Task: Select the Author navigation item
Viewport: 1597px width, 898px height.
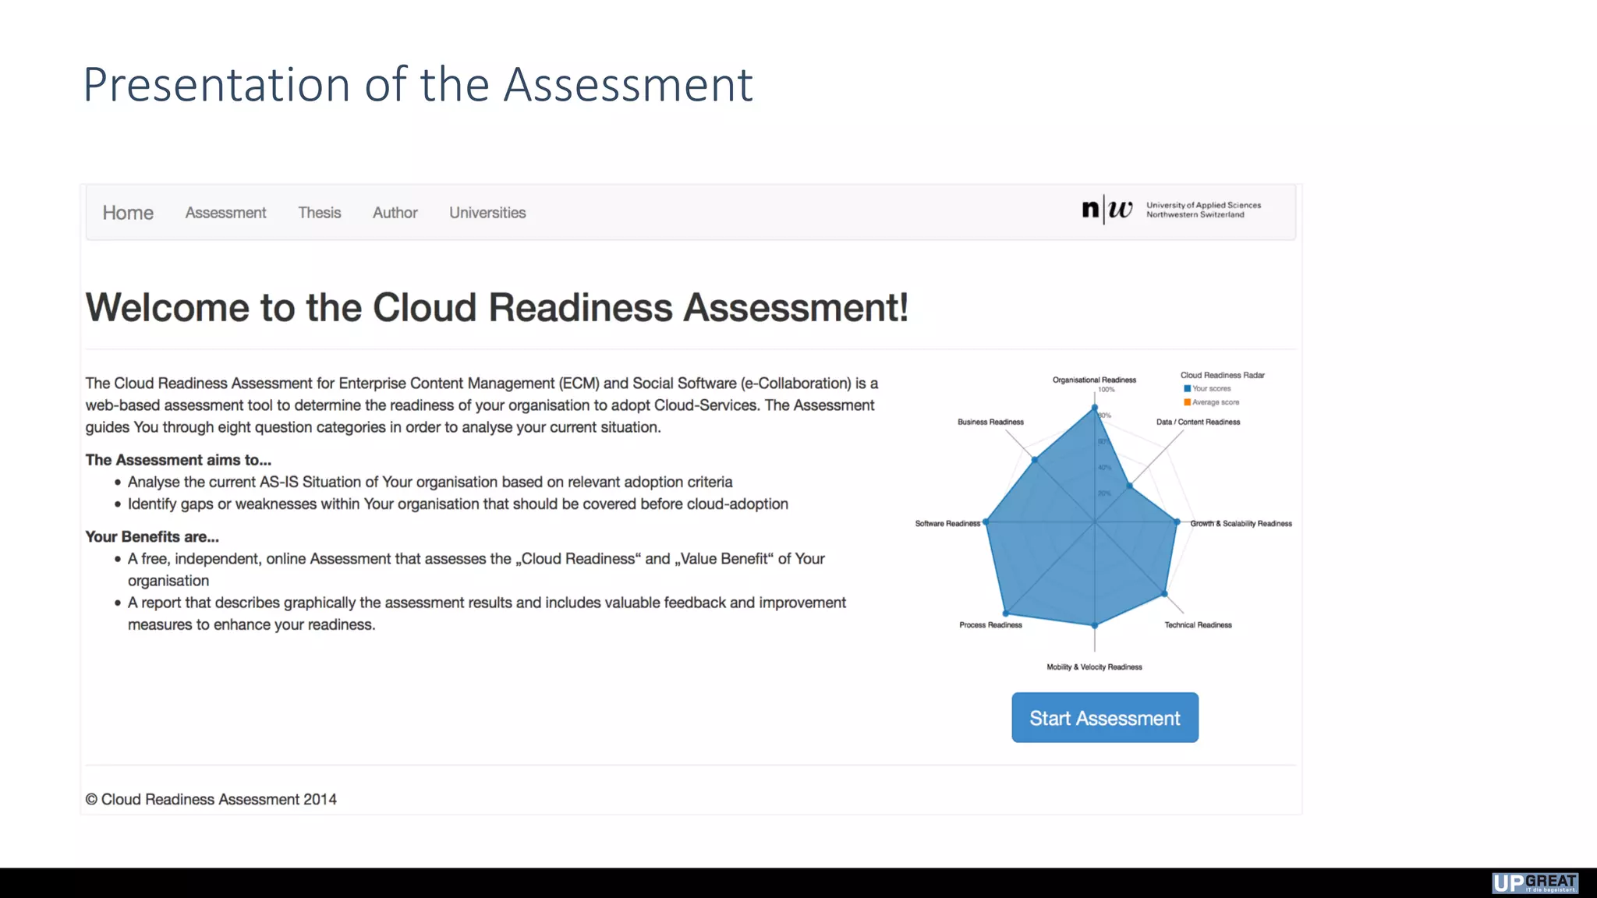Action: (x=395, y=213)
